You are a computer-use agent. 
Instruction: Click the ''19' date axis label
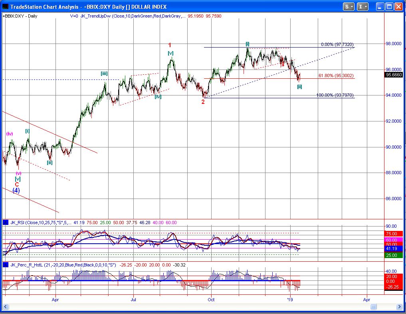[290, 300]
